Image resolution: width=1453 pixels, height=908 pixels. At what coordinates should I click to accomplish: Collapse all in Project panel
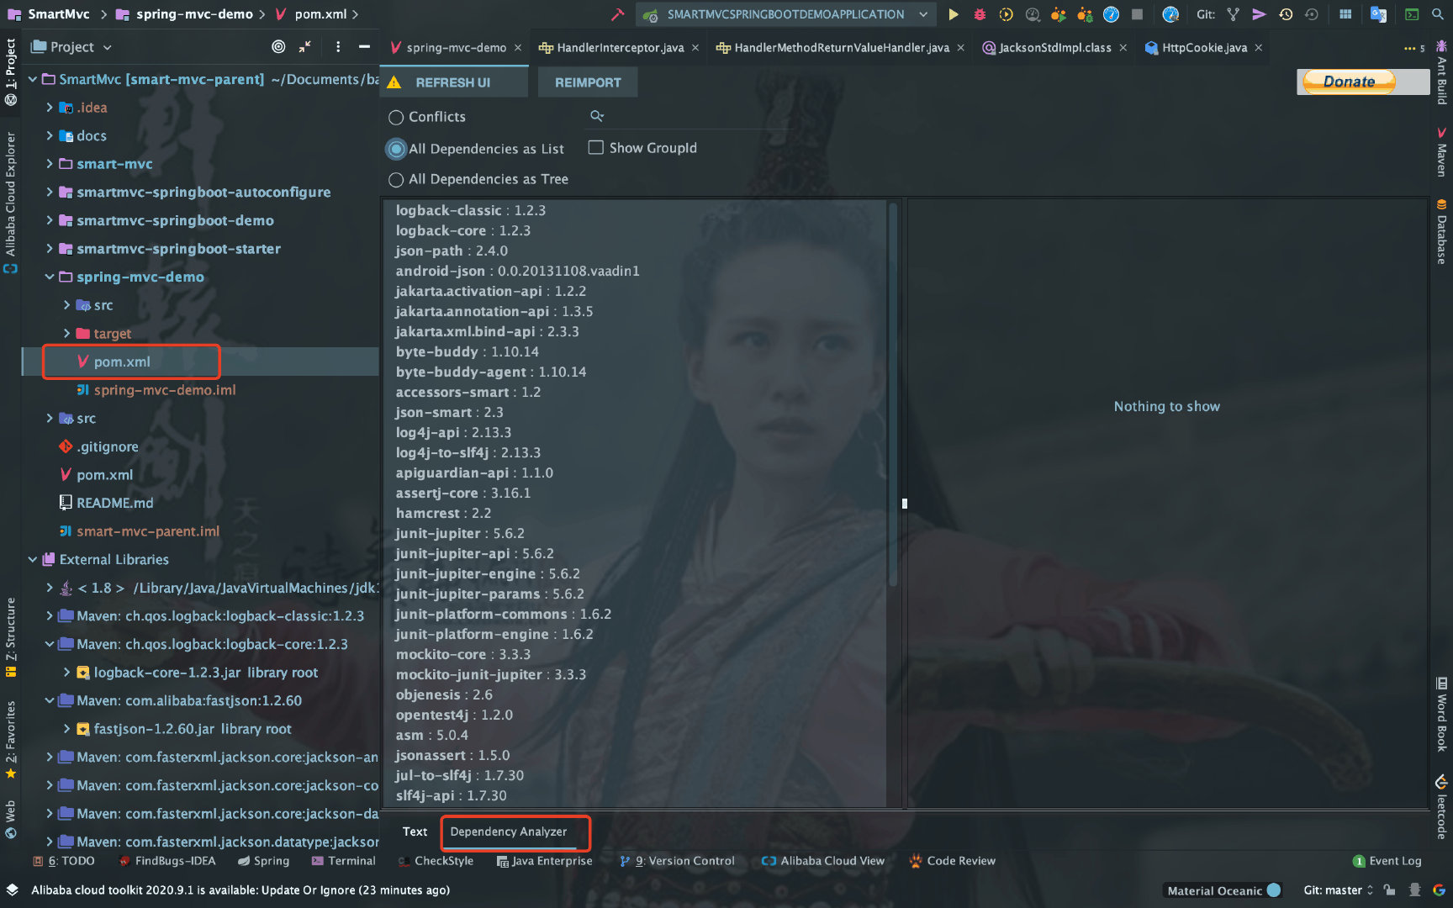click(x=304, y=47)
